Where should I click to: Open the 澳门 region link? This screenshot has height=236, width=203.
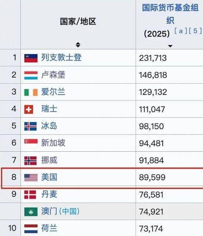click(x=49, y=211)
